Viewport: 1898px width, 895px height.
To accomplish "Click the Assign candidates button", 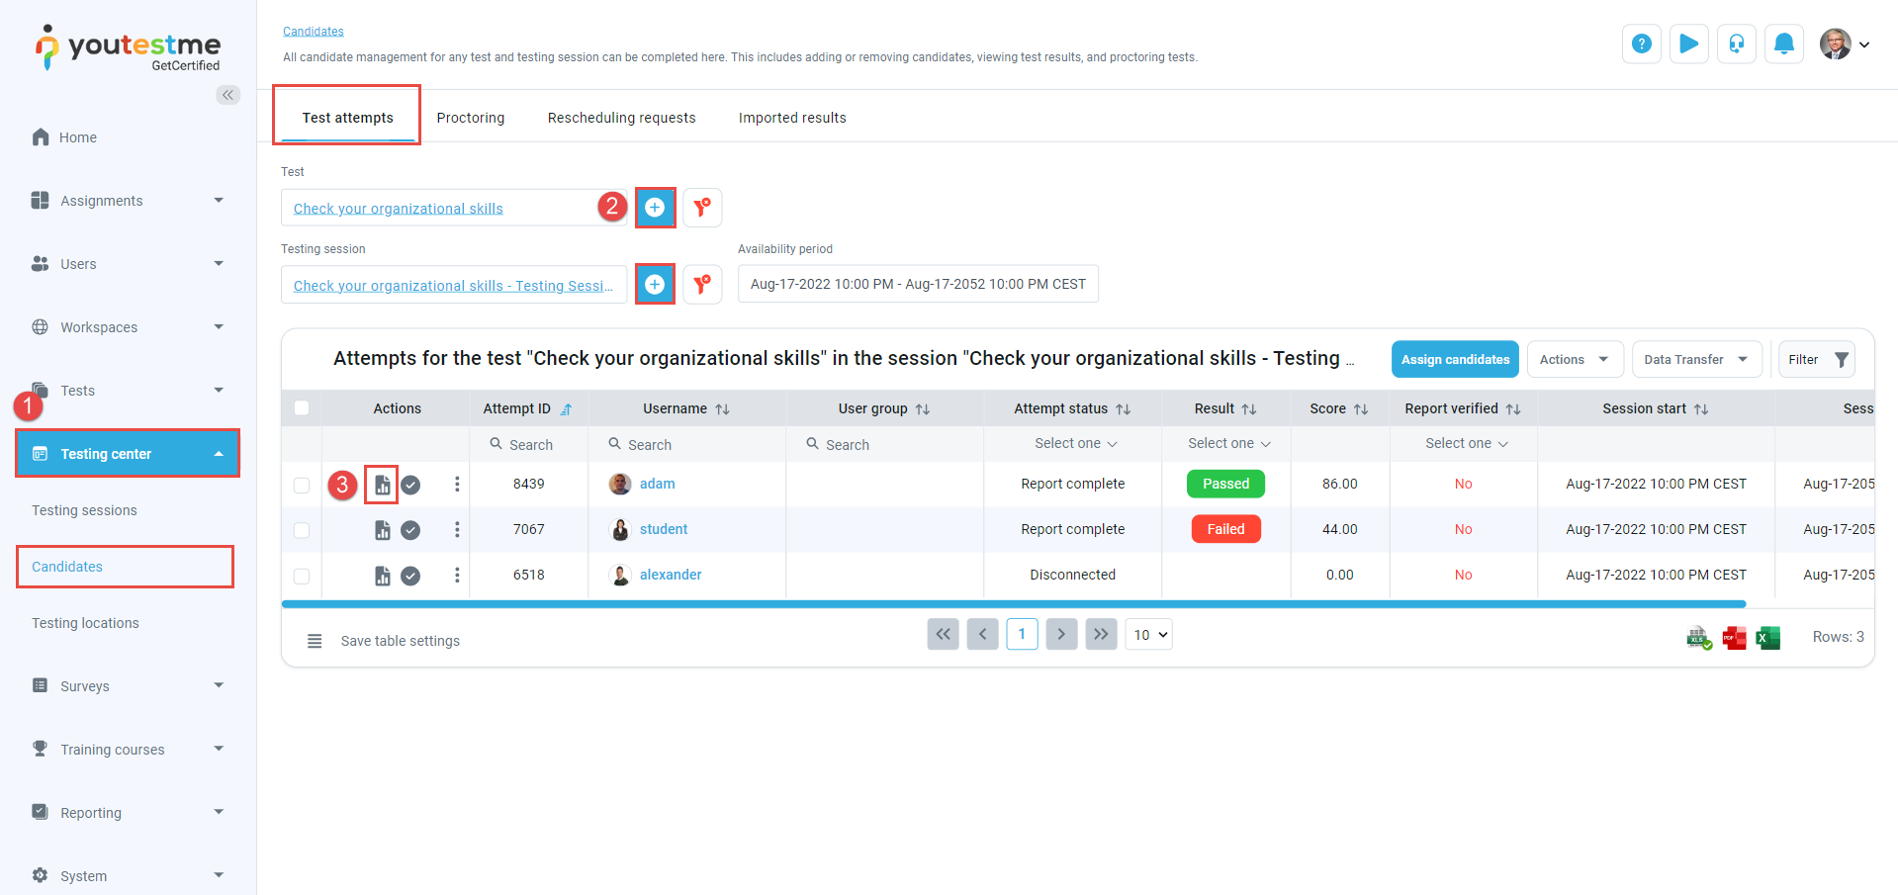I will tap(1455, 359).
